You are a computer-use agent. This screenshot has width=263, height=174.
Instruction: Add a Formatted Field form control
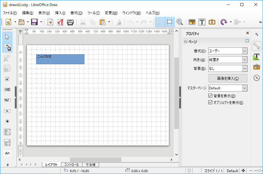7,100
